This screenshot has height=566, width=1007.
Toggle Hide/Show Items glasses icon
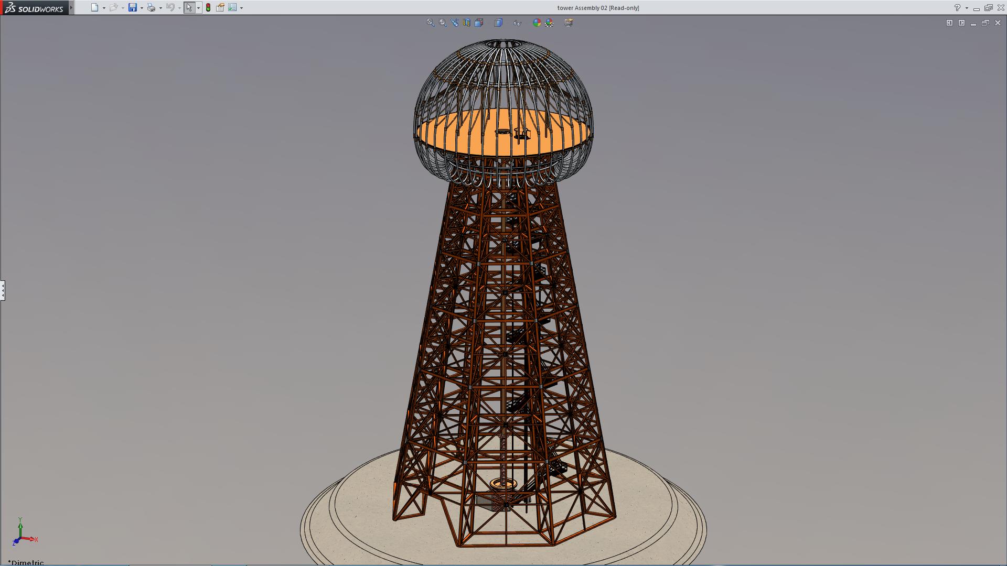pyautogui.click(x=517, y=23)
